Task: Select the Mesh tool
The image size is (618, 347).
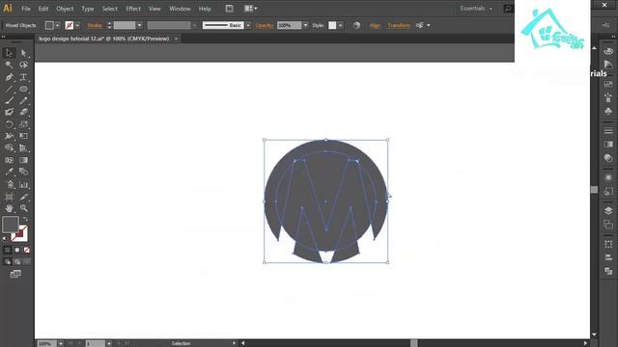Action: [x=9, y=160]
